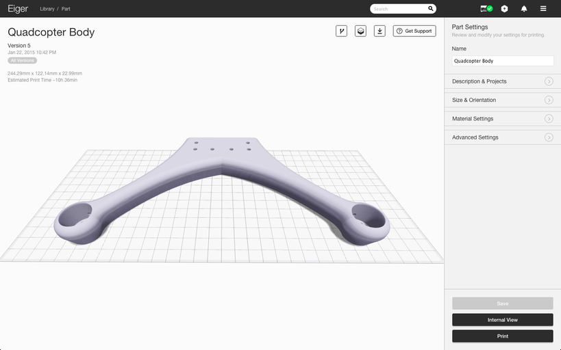The width and height of the screenshot is (561, 350).
Task: Click the Quadcopter Body title
Action: [51, 32]
